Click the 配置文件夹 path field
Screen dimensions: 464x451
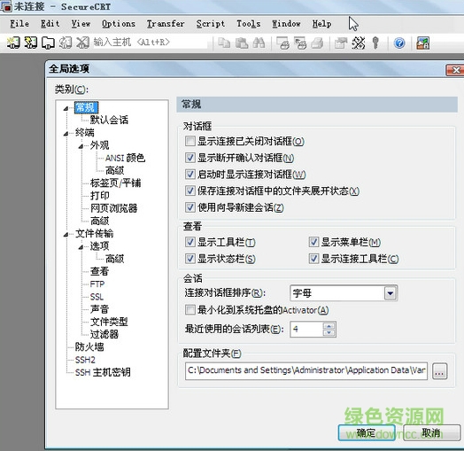pos(306,370)
